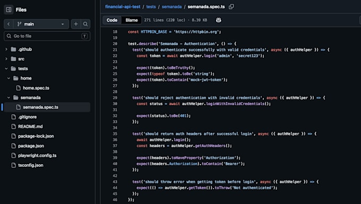Open .gitignore file

(x=28, y=117)
